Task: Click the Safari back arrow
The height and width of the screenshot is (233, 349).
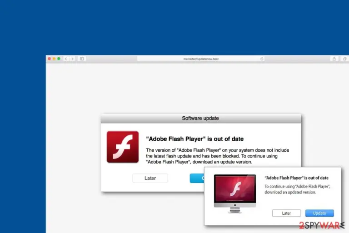Action: pyautogui.click(x=66, y=59)
